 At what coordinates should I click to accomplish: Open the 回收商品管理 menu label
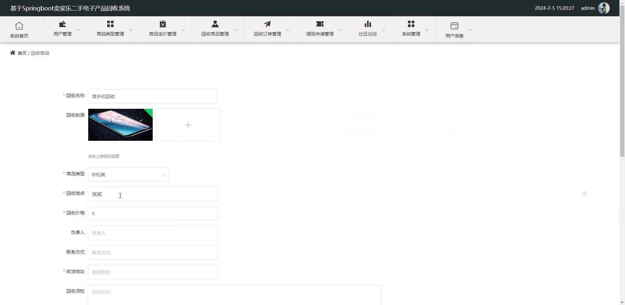click(x=215, y=34)
